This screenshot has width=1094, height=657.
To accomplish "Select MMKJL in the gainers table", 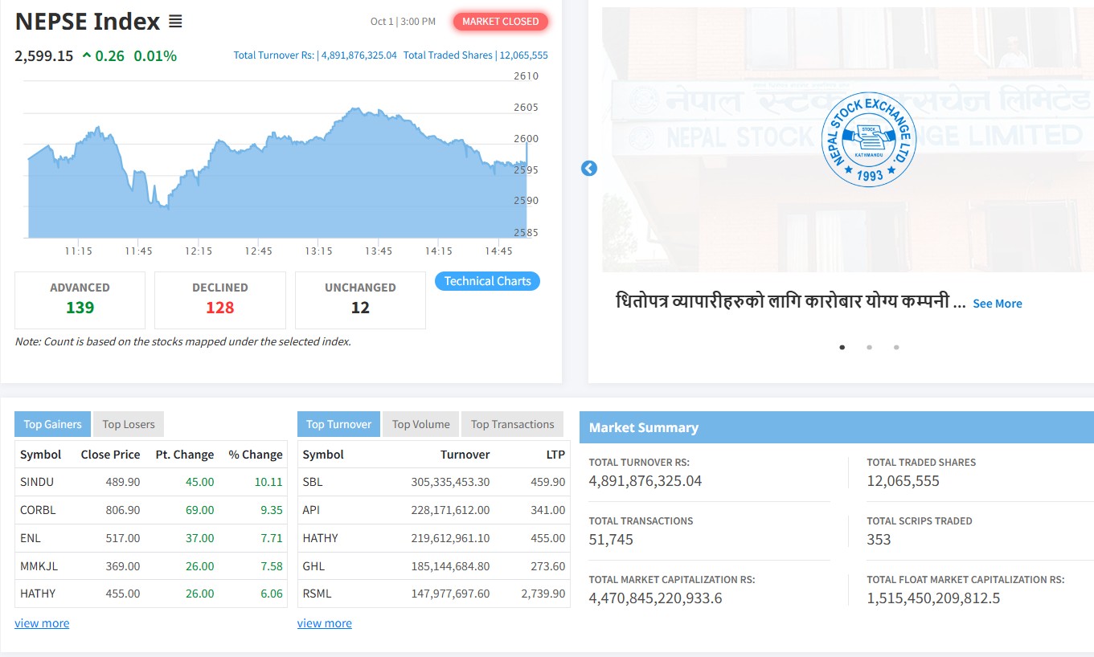I will [x=39, y=566].
